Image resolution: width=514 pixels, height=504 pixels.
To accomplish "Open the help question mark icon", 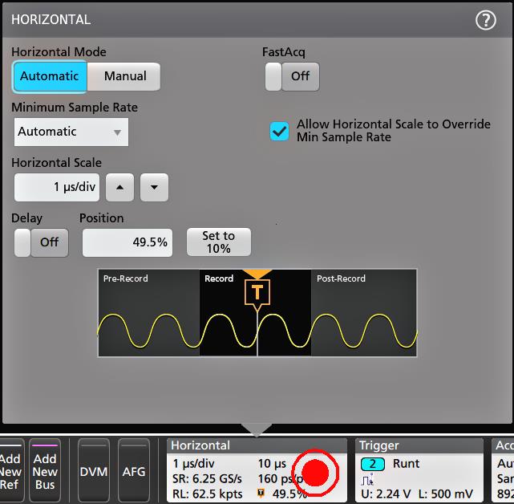I will 486,20.
